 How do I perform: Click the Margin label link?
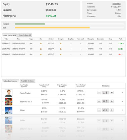point(6,24)
